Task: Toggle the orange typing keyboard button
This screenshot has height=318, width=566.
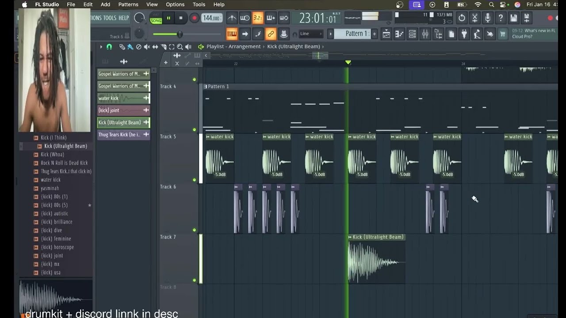Action: click(x=232, y=34)
